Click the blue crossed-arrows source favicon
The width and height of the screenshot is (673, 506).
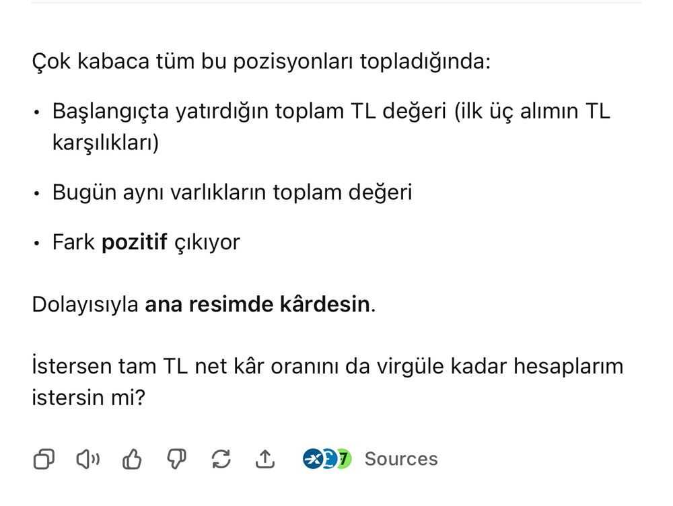tap(312, 459)
